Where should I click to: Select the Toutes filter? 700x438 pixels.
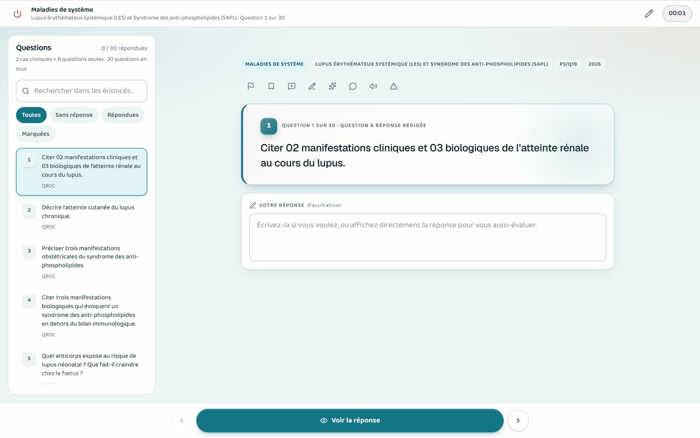[31, 115]
